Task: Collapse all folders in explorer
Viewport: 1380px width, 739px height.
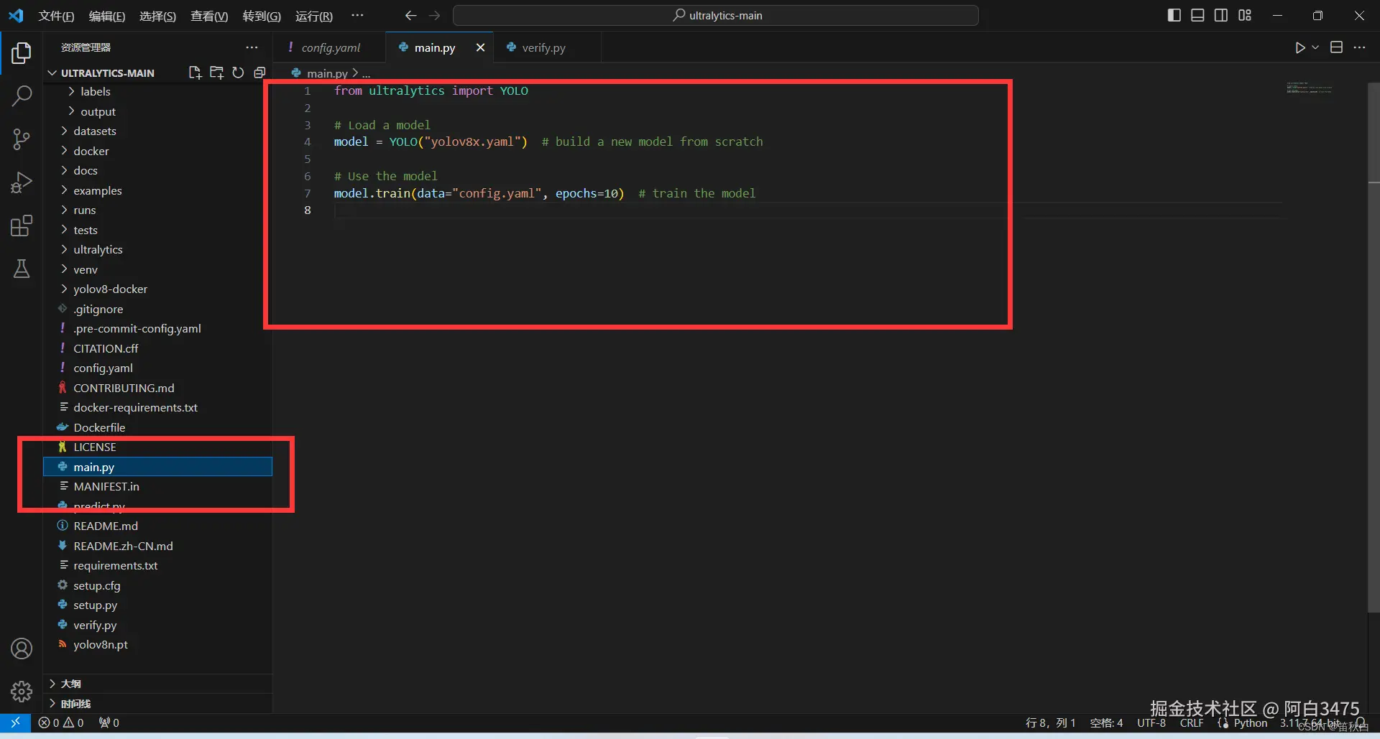Action: [x=259, y=73]
